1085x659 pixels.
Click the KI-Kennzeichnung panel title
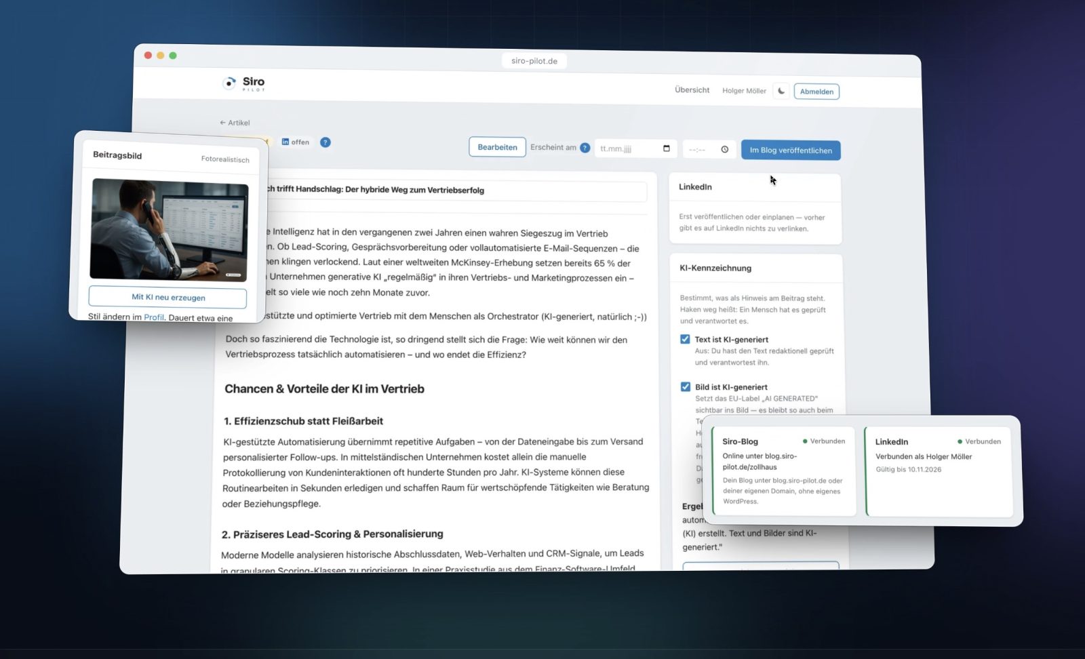pyautogui.click(x=715, y=268)
